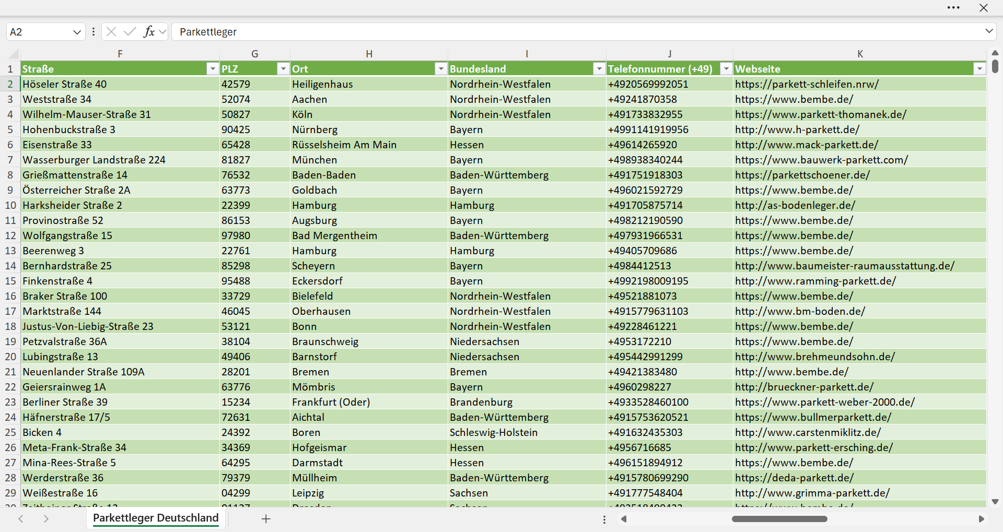Image resolution: width=1003 pixels, height=532 pixels.
Task: Open the PLZ column filter dropdown
Action: [x=283, y=69]
